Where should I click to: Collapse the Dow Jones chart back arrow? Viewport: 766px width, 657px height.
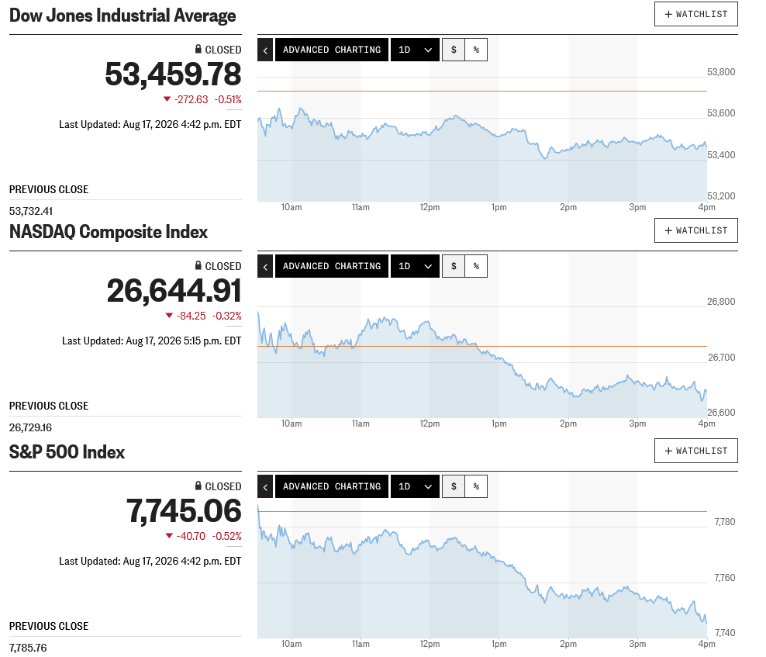click(265, 50)
